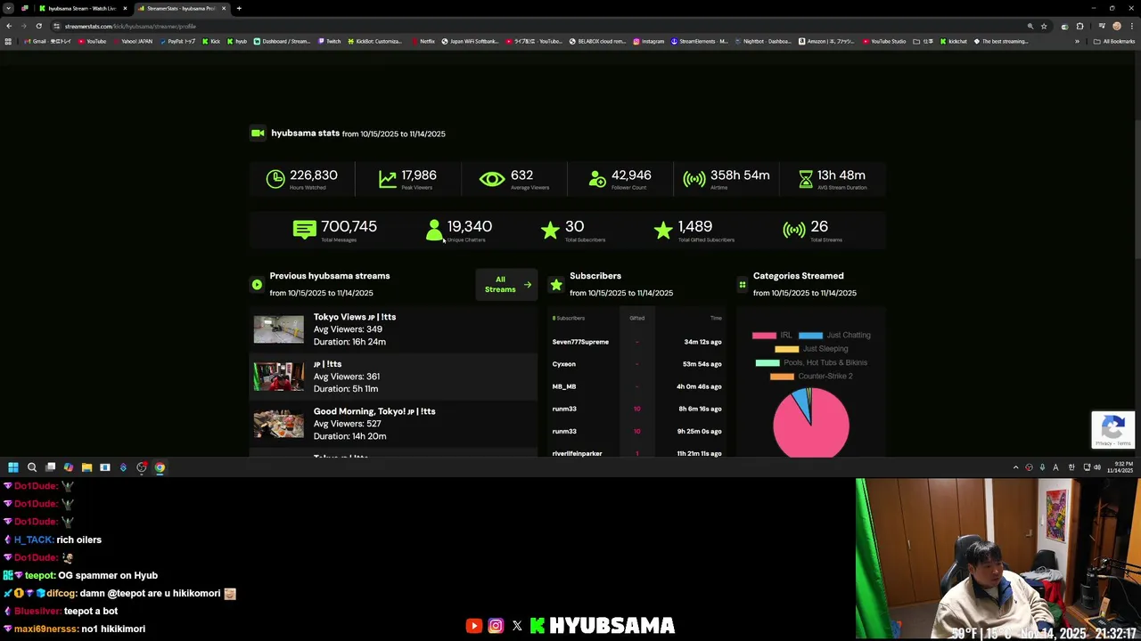Screen dimensions: 1141x641
Task: Click the Airtime broadcast icon
Action: pyautogui.click(x=694, y=179)
